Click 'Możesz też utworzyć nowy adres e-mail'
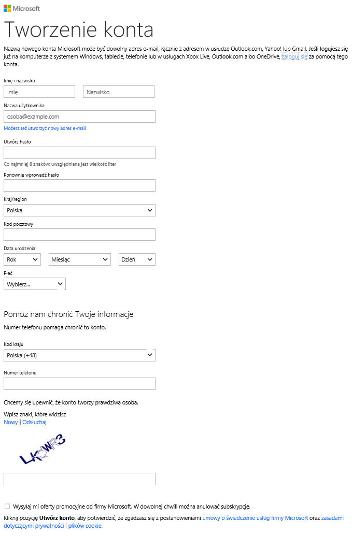 45,128
